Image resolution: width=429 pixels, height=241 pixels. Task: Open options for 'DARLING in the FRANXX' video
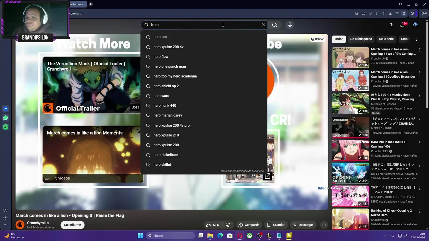(420, 143)
